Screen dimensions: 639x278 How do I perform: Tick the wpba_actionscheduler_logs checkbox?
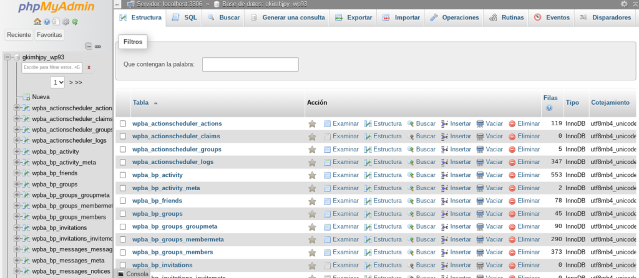[123, 162]
